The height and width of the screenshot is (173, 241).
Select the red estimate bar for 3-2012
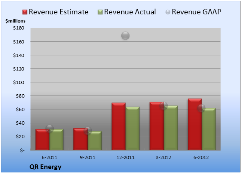tap(157, 126)
